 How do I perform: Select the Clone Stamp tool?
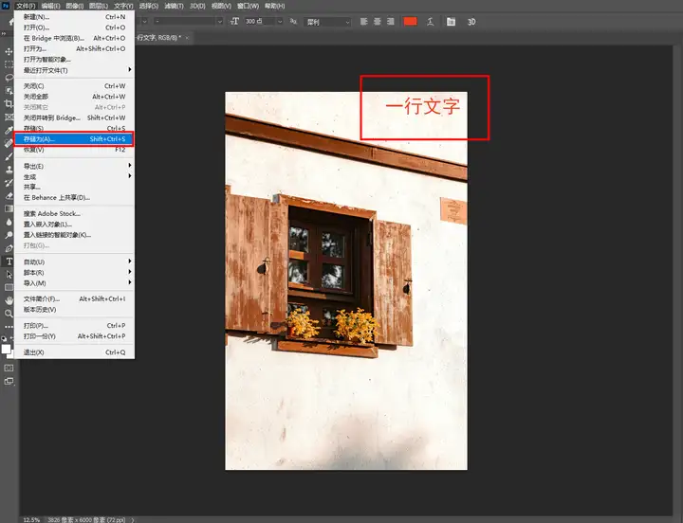coord(9,170)
